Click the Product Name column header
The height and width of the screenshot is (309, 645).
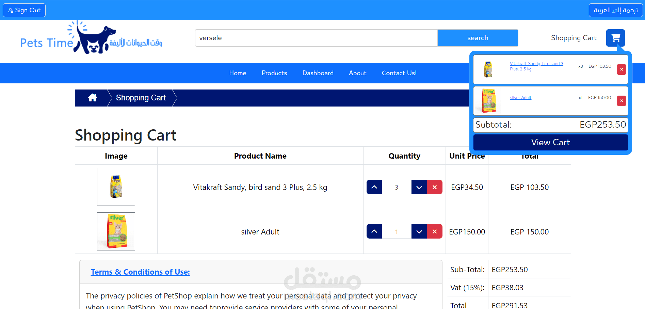(260, 156)
